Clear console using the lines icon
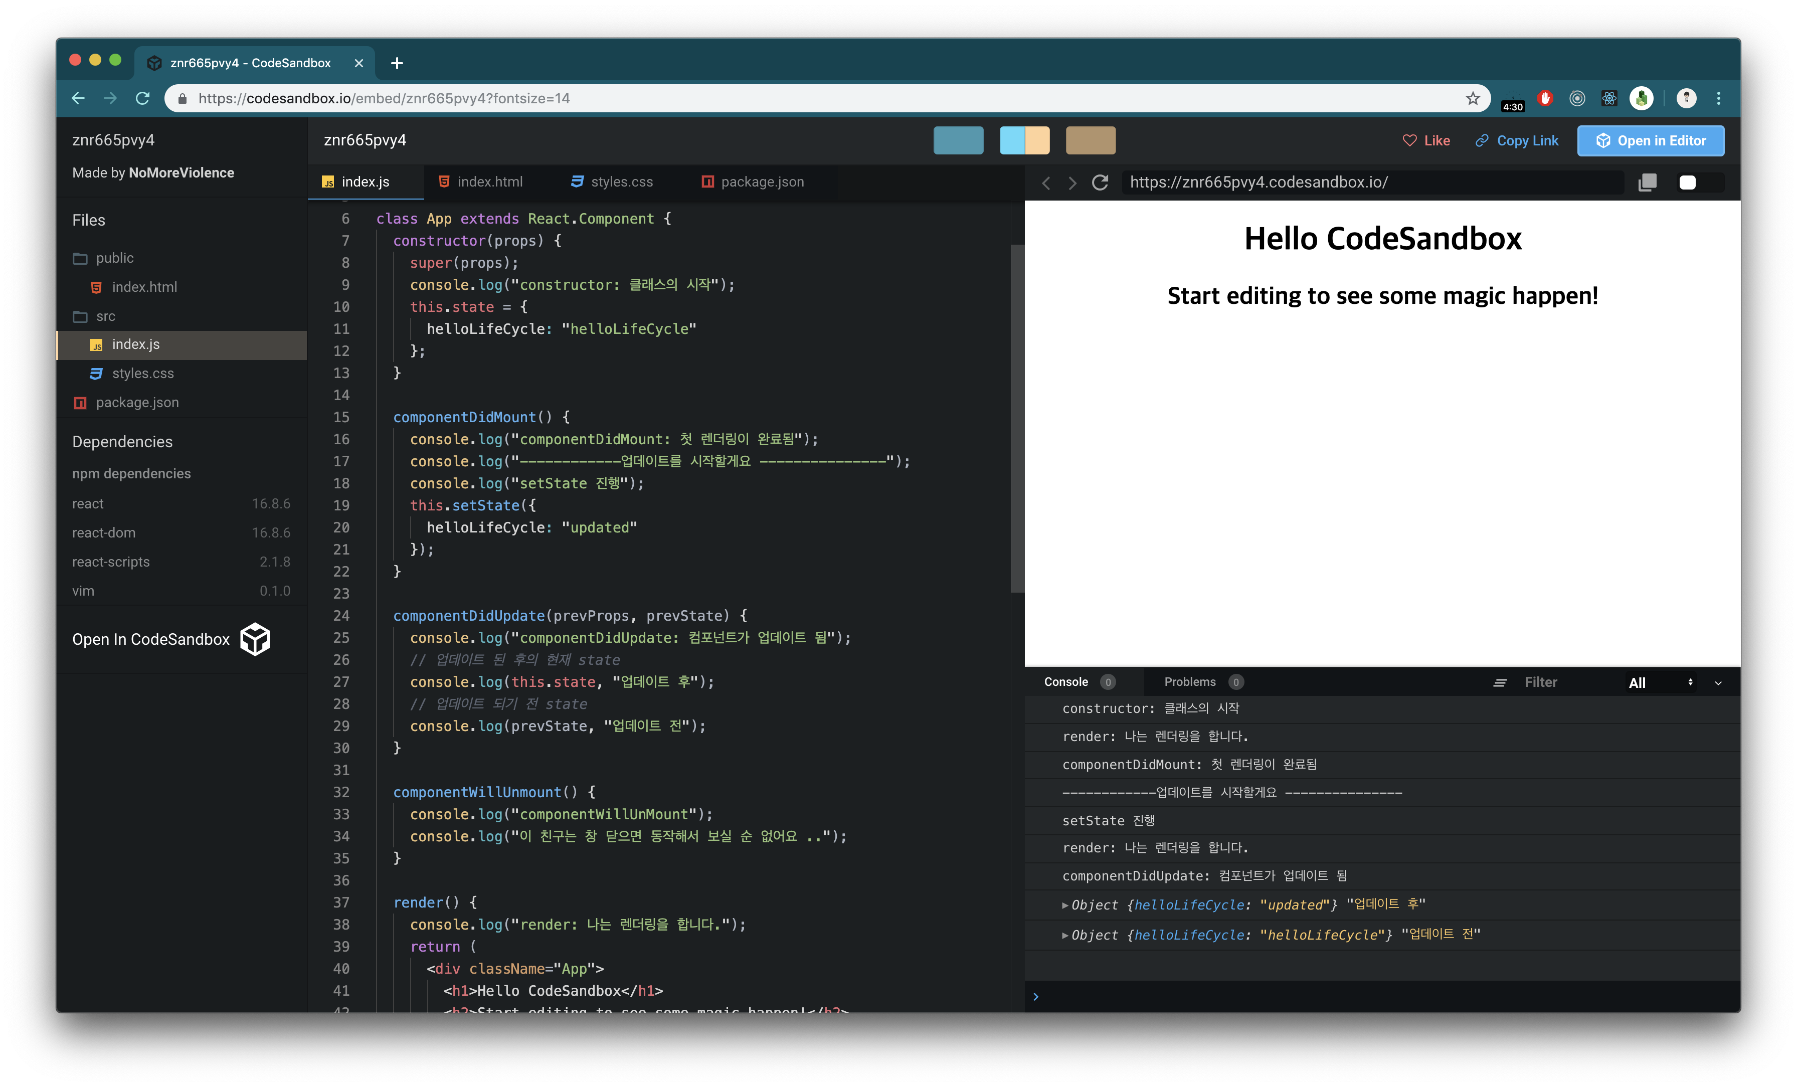 pos(1500,683)
